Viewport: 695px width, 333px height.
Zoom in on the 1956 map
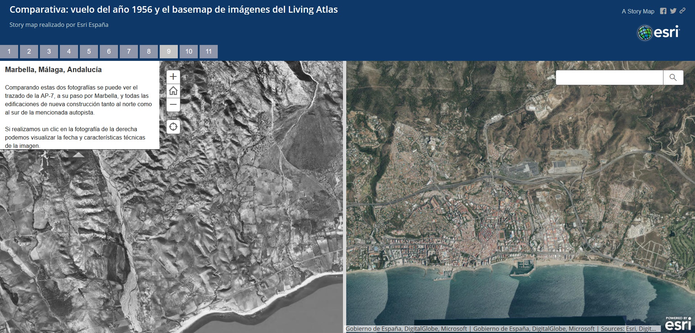click(x=173, y=77)
